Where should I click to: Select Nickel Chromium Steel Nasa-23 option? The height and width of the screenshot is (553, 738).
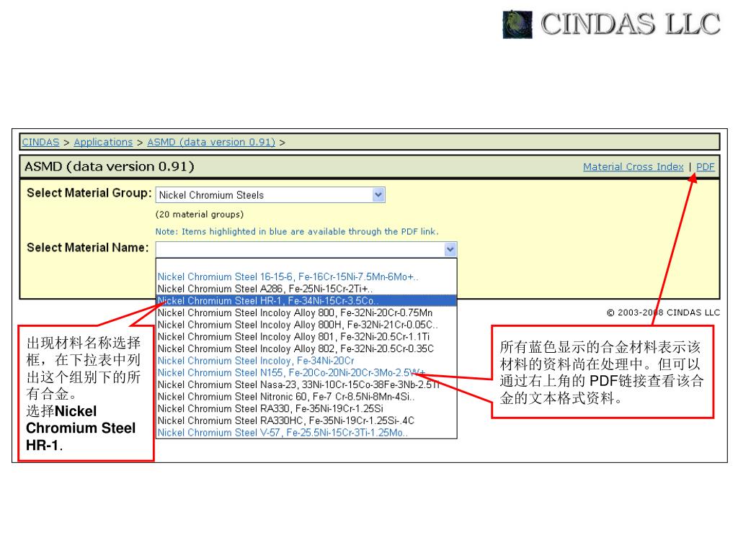pyautogui.click(x=306, y=385)
